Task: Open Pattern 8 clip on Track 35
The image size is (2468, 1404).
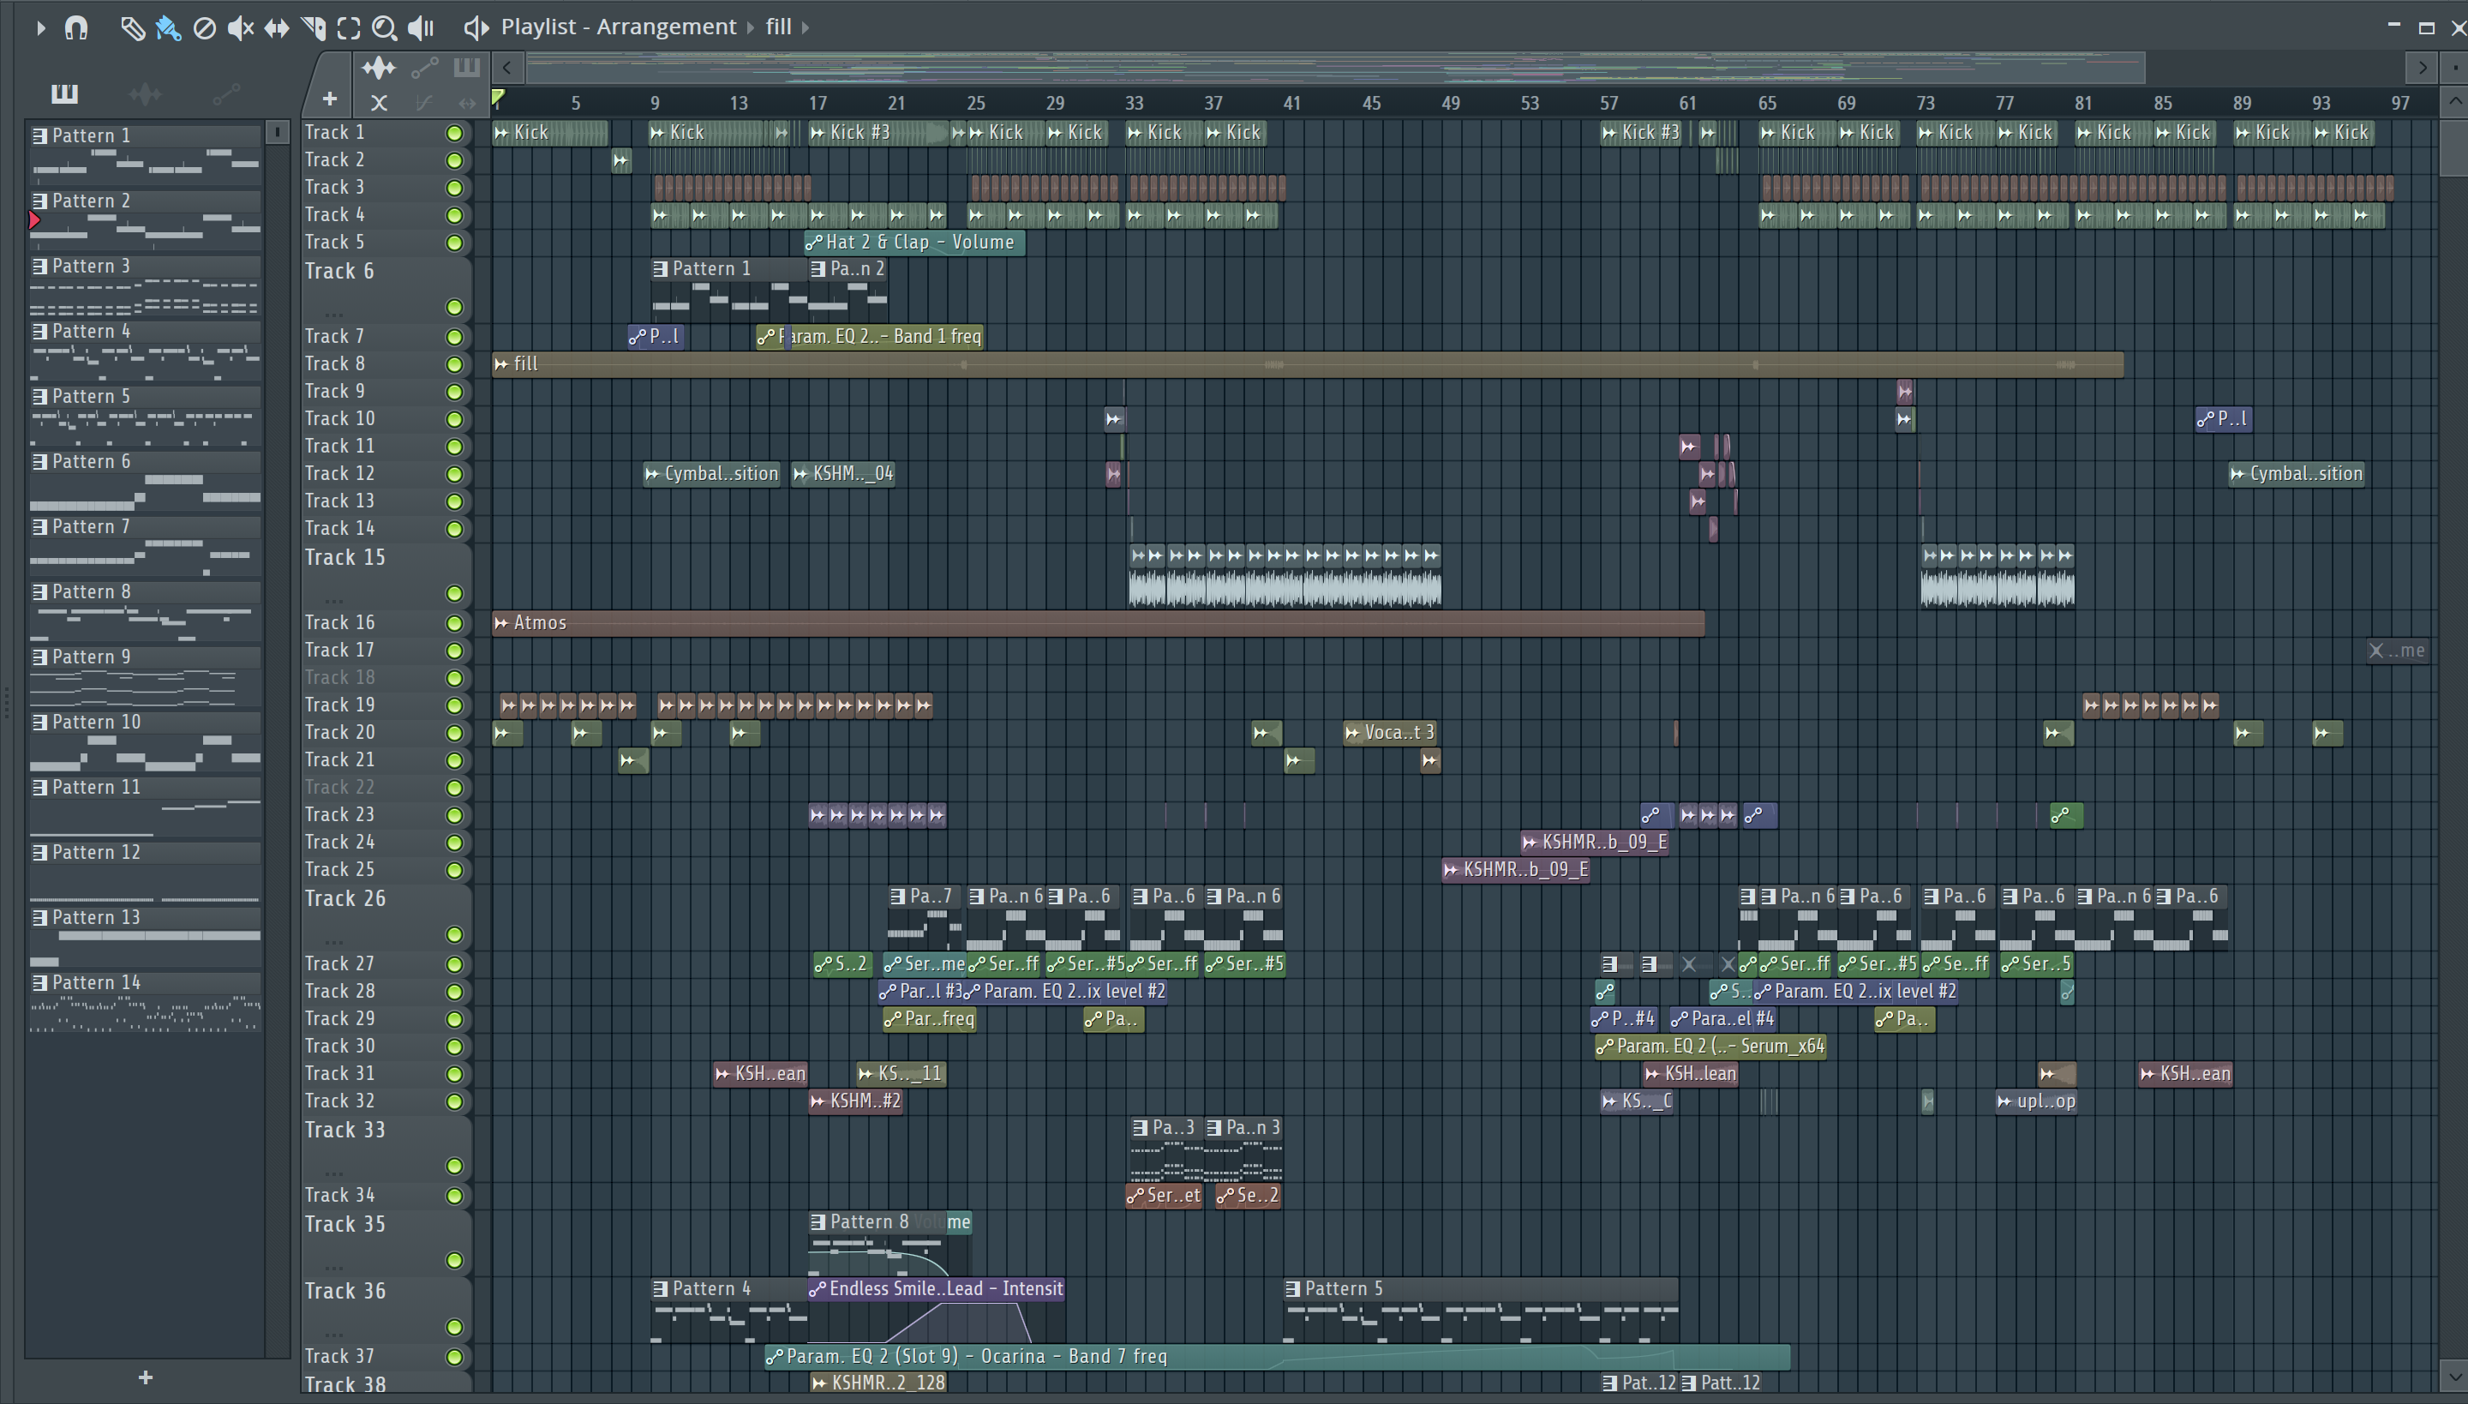Action: pyautogui.click(x=878, y=1243)
